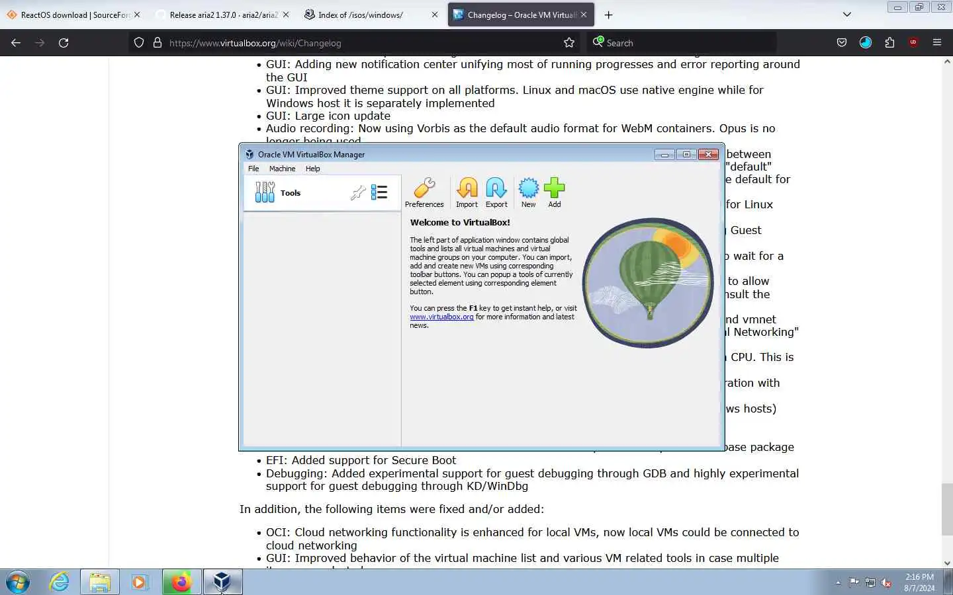Screen dimensions: 953x595
Task: Close the ReactOS download tab
Action: [137, 15]
